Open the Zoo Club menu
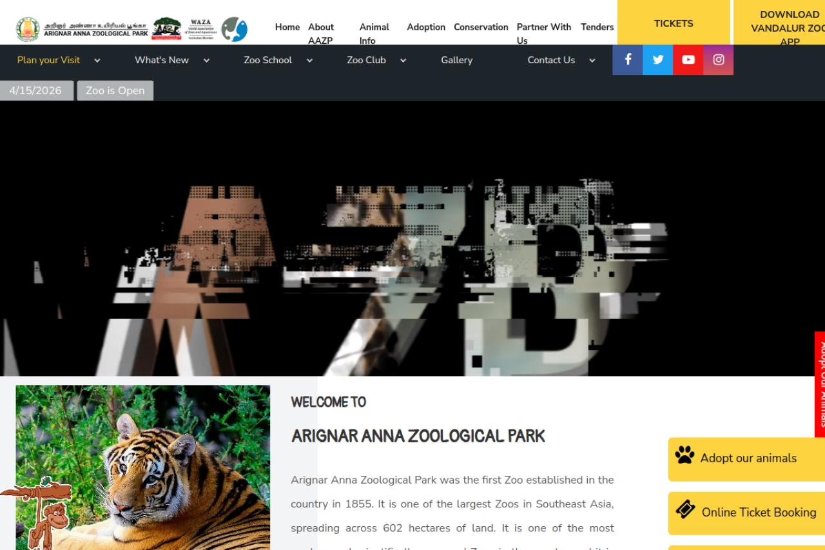Viewport: 825px width, 550px height. 367,60
